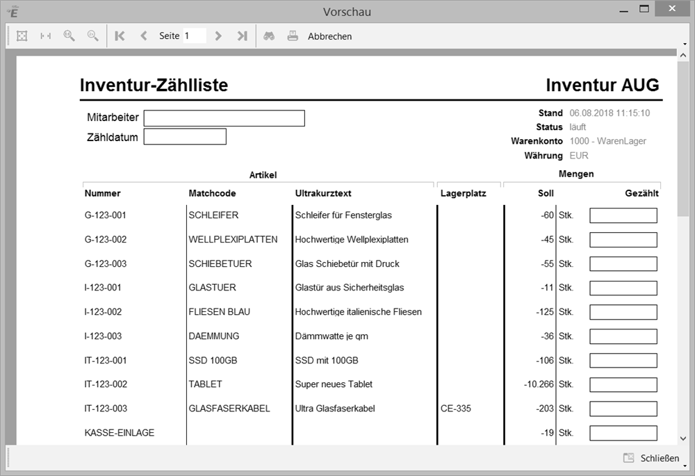Click the article number KASSE-EINLAGE
Viewport: 695px width, 476px height.
click(x=120, y=432)
